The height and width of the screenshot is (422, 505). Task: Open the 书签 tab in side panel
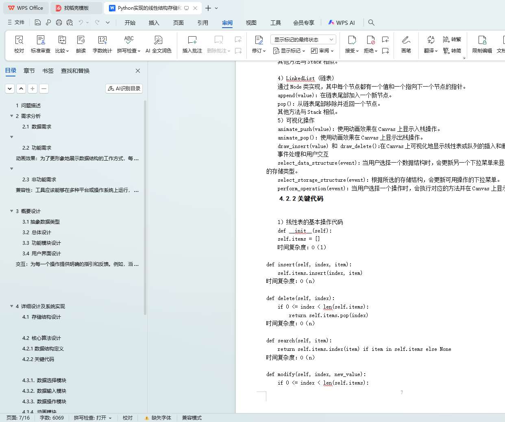click(48, 71)
